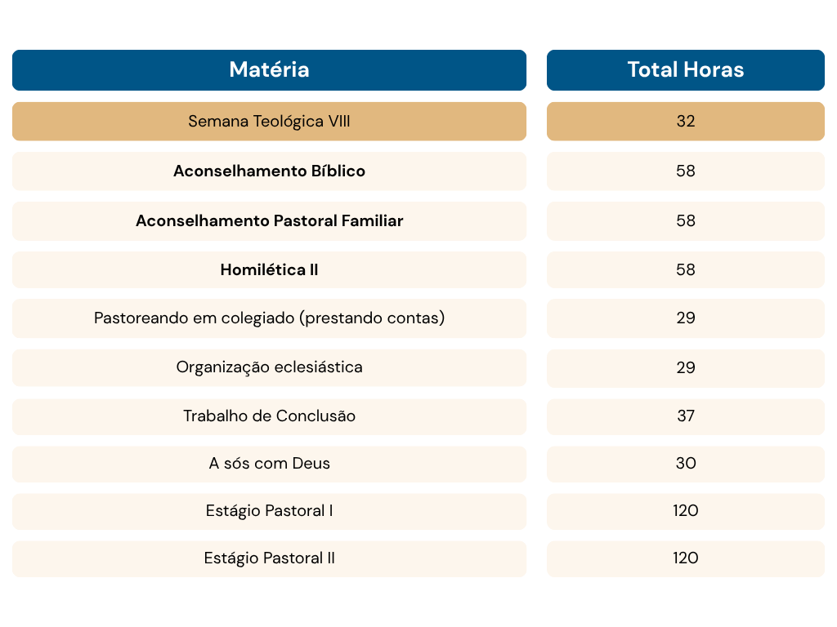Open the Estágio Pastoral I entry
The image size is (837, 627).
point(269,511)
